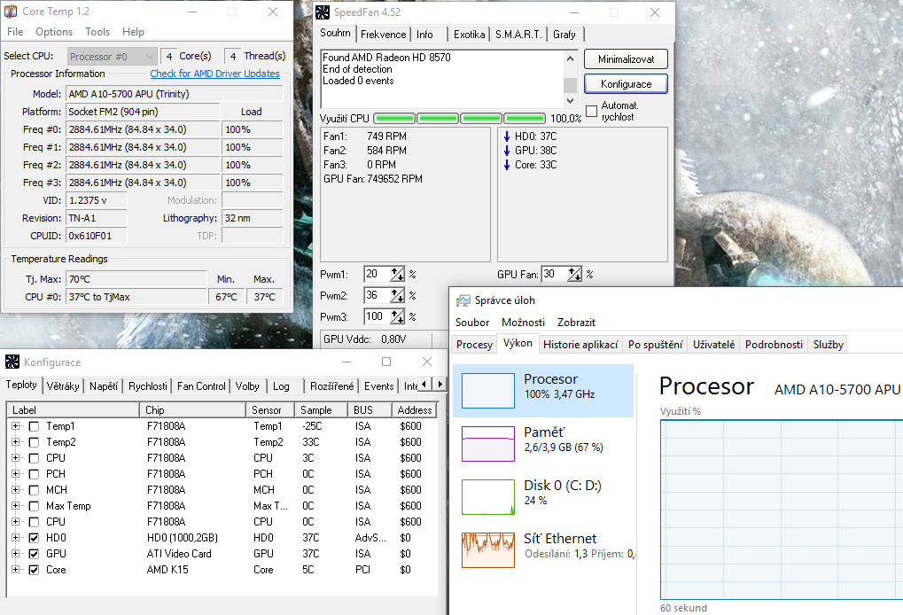Open the Select CPU Processor #0 dropdown

113,57
